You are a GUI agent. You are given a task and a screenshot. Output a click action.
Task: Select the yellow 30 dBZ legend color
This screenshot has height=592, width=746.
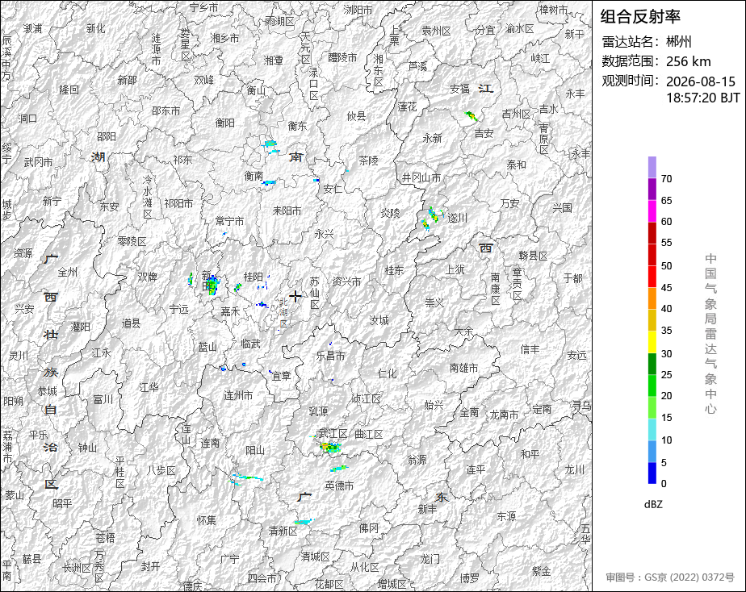(652, 342)
